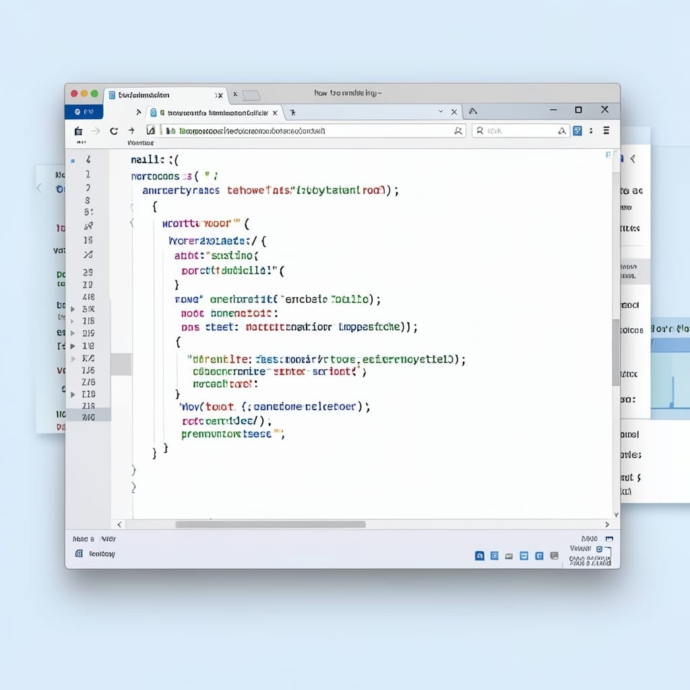Click the second label in status bar top-left

108,538
